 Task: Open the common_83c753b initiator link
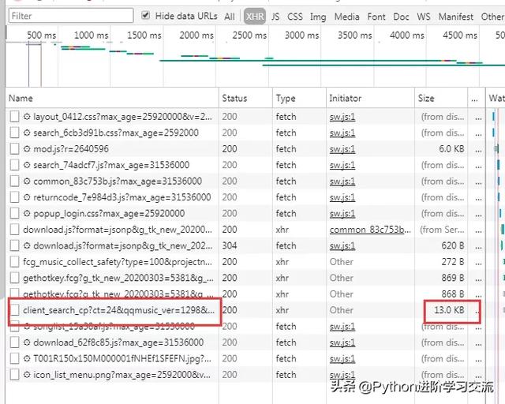click(x=369, y=230)
